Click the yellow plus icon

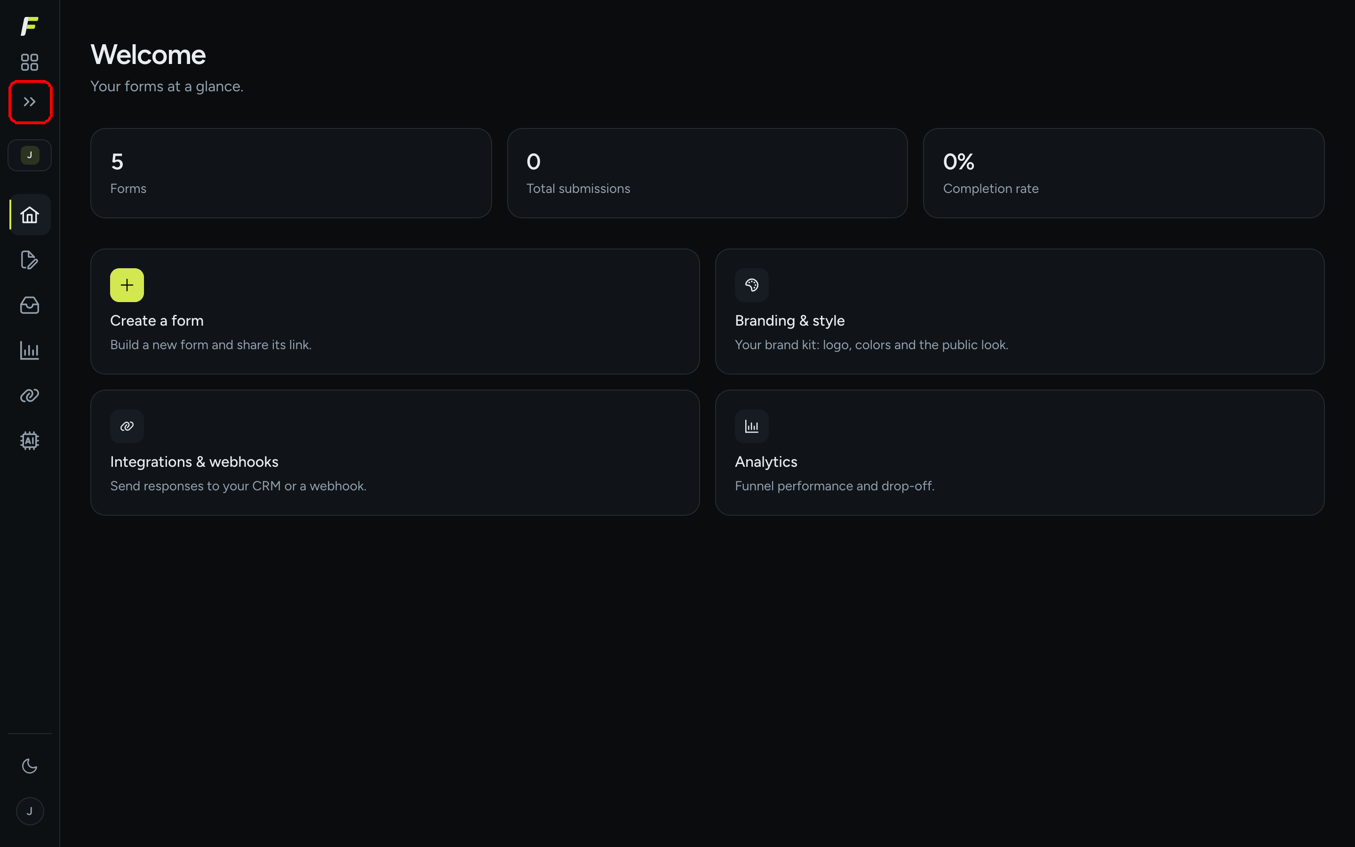pos(127,285)
